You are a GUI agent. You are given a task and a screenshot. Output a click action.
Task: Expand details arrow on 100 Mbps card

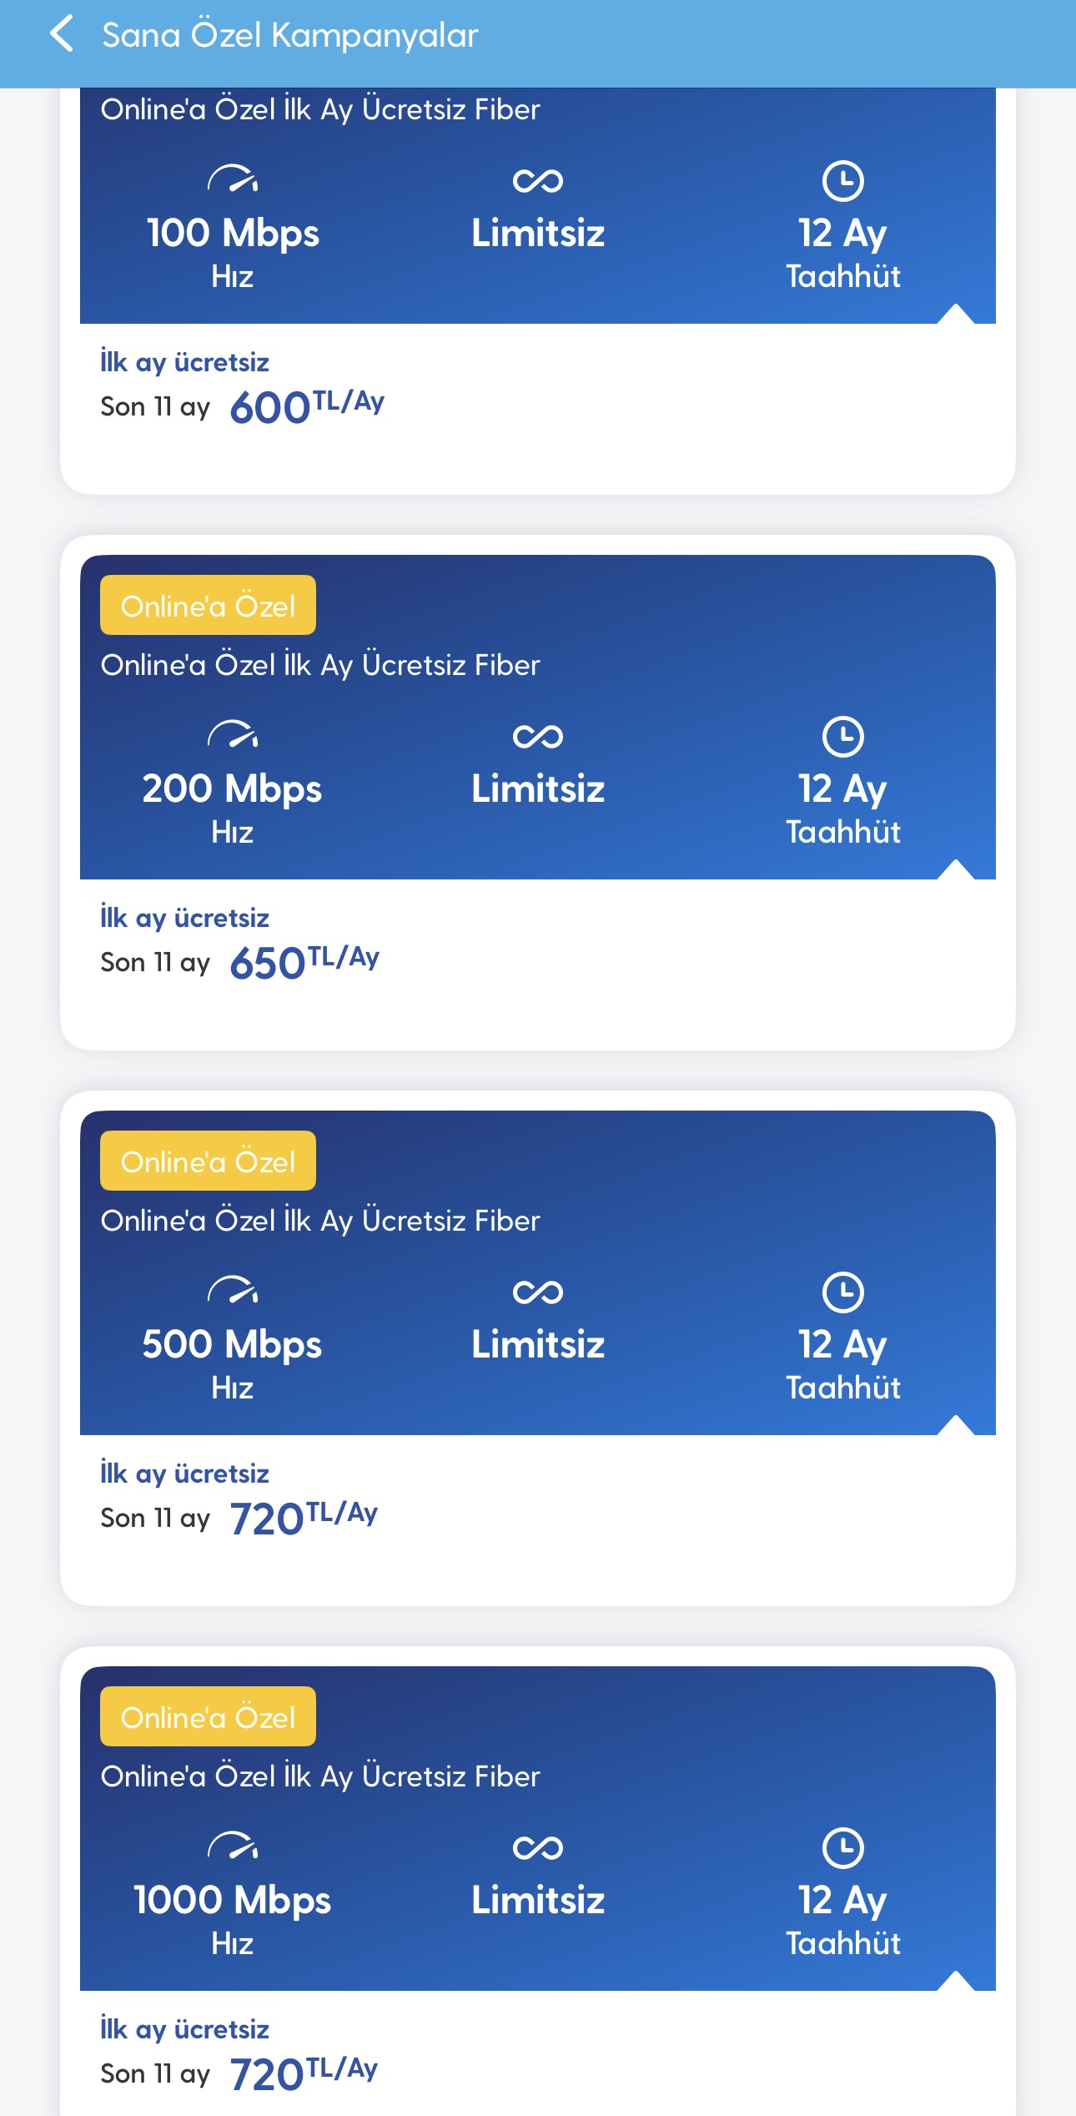tap(956, 314)
